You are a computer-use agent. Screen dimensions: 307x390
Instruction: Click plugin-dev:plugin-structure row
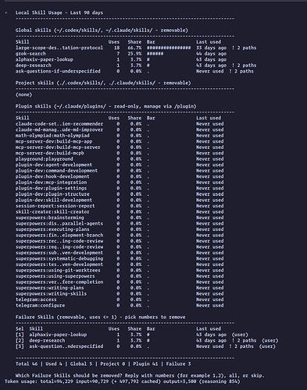coord(120,194)
